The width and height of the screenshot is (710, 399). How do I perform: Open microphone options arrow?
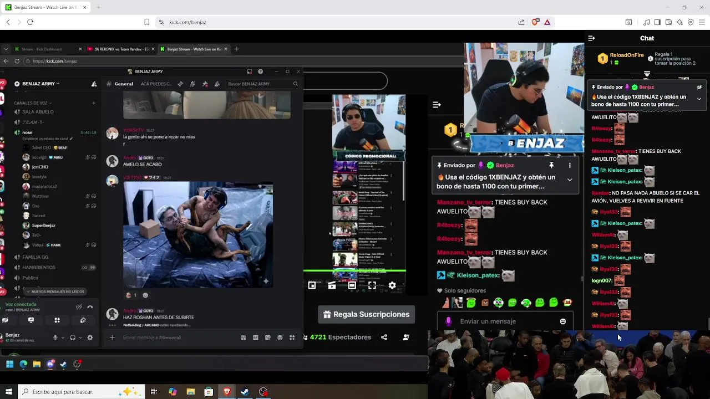[x=63, y=337]
